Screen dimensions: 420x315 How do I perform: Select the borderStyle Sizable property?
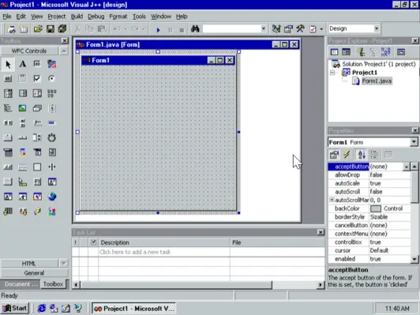(369, 217)
